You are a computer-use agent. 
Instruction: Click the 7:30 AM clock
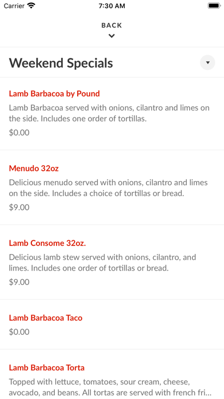tap(112, 6)
